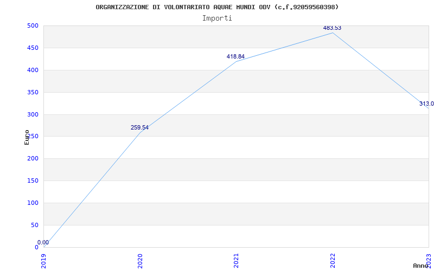Click the 259.54 data label
This screenshot has width=434, height=271.
[139, 128]
